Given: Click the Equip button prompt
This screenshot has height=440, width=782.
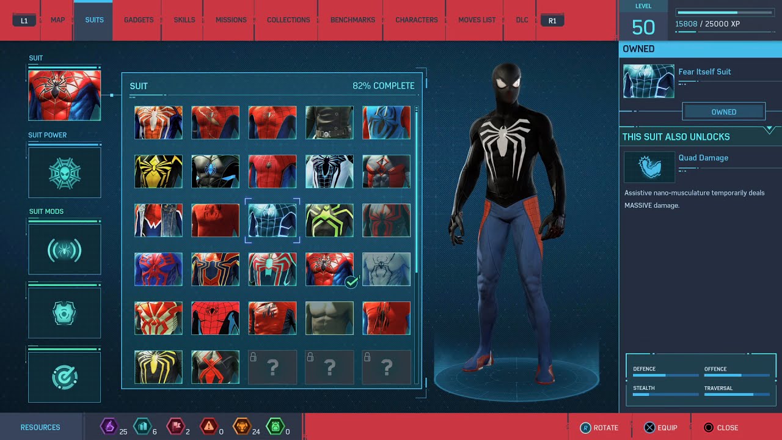Looking at the screenshot, I should (660, 428).
